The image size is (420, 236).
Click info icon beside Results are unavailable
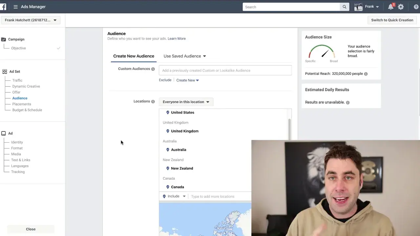pos(348,102)
